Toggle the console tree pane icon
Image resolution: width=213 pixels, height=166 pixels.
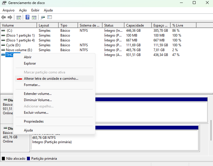point(19,17)
